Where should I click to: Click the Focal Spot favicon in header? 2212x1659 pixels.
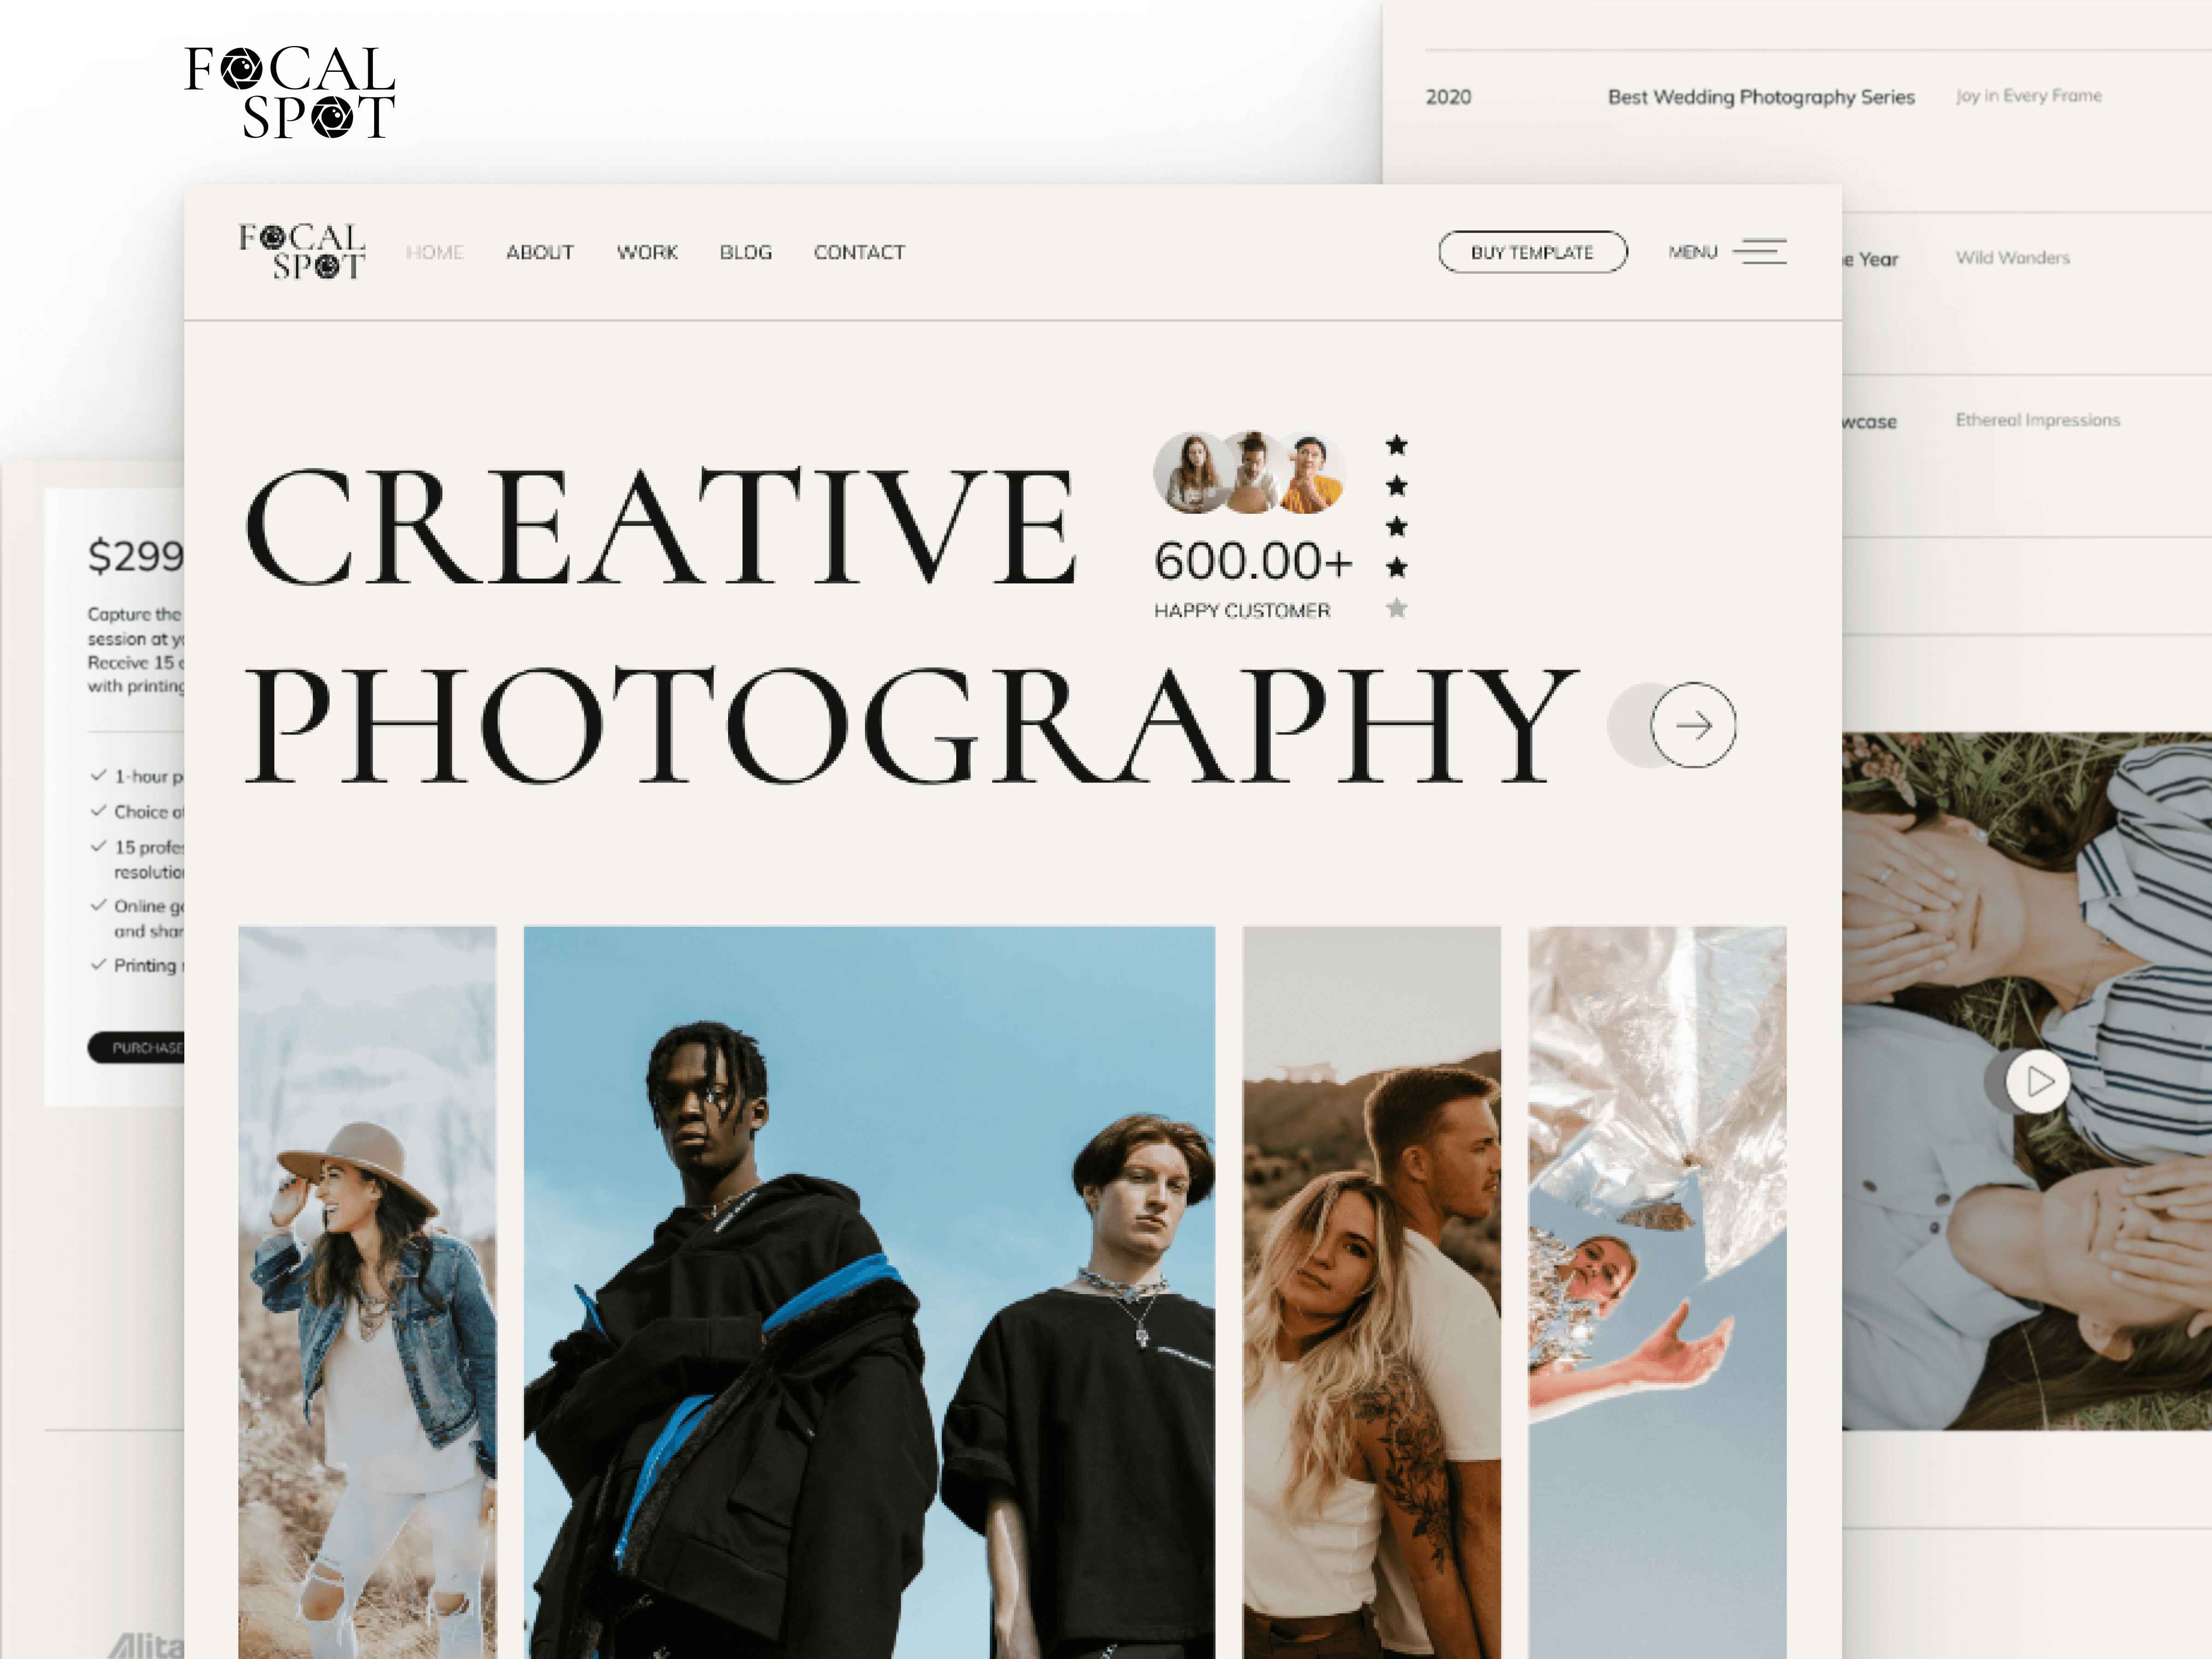300,251
